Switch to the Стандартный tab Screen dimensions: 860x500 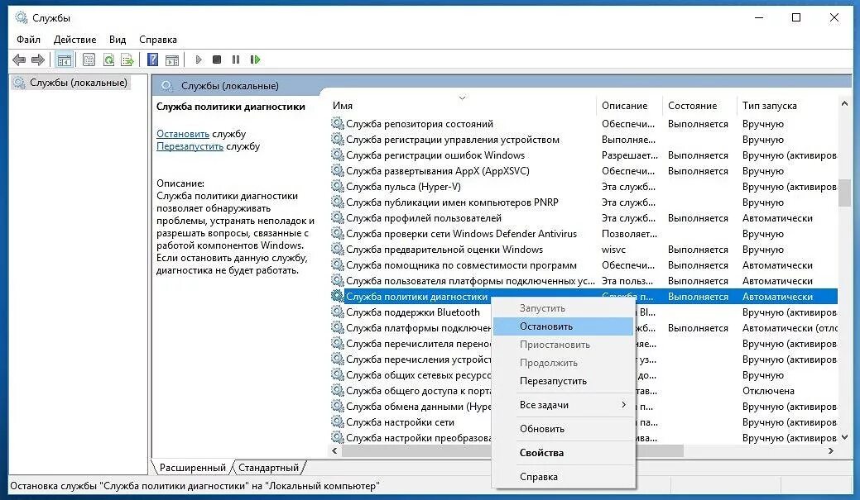tap(269, 468)
